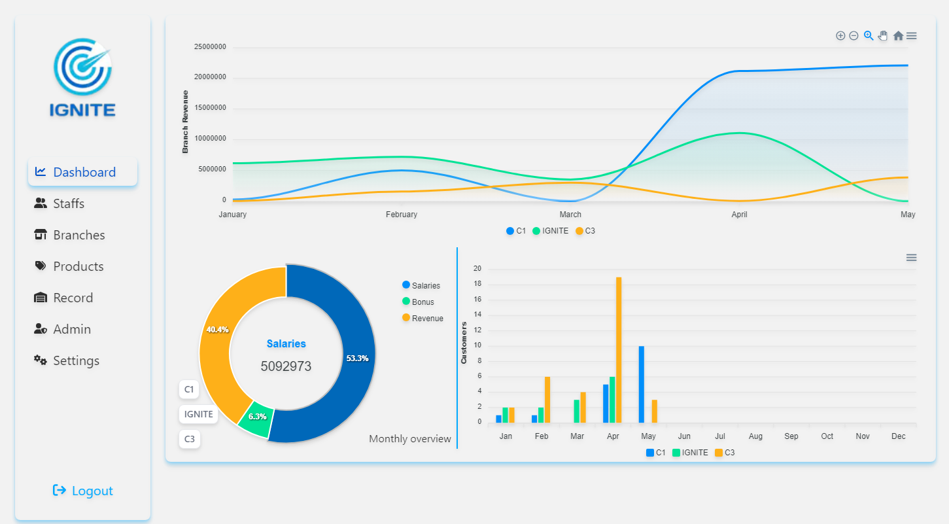Image resolution: width=949 pixels, height=524 pixels.
Task: Select the C1 branch button beside donut
Action: 189,389
